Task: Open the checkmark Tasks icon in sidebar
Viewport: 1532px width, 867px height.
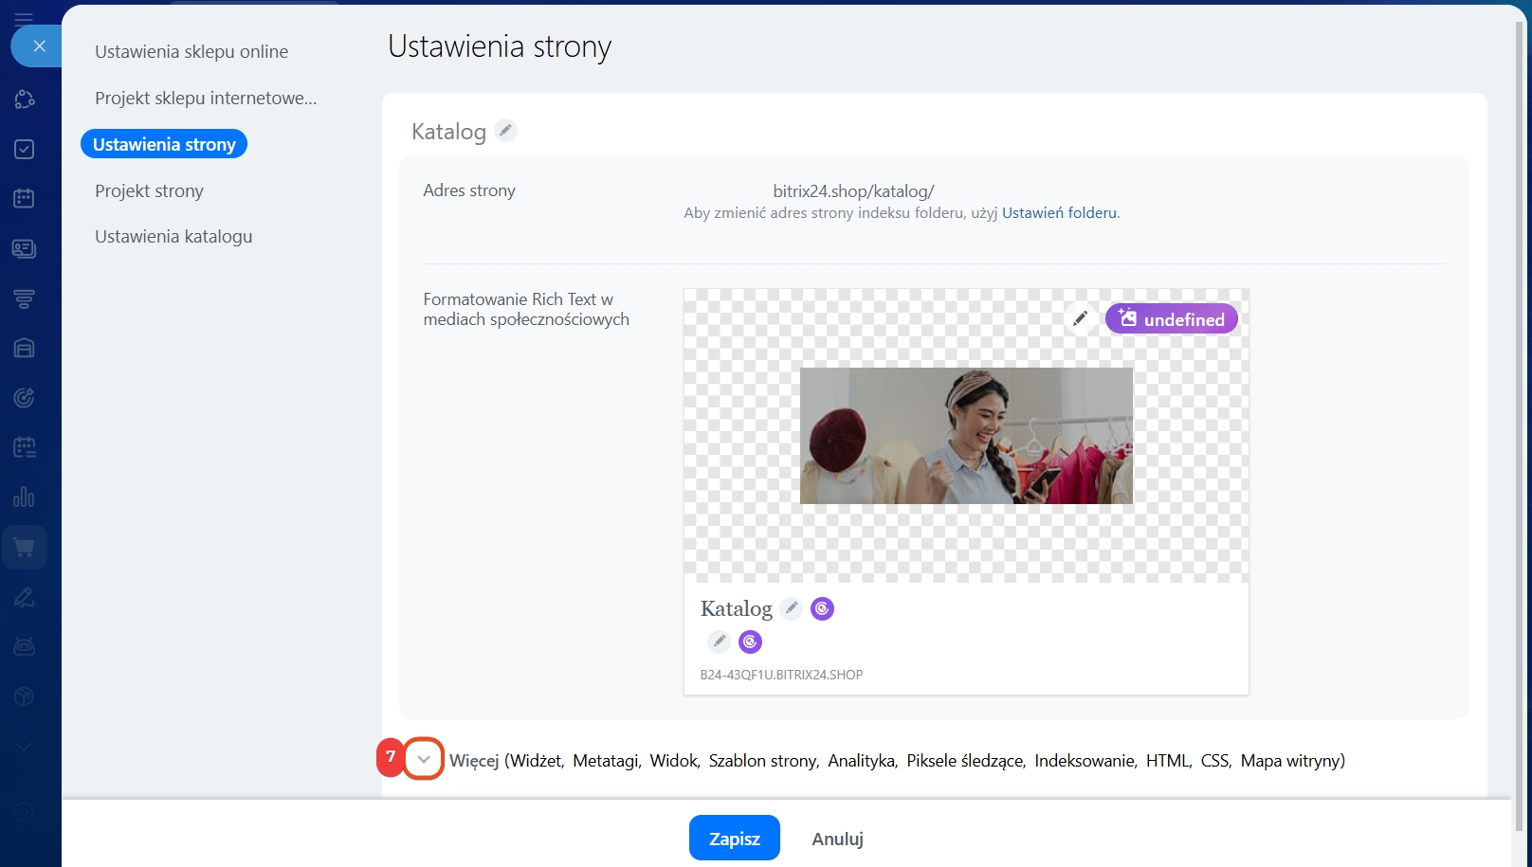Action: pyautogui.click(x=25, y=149)
